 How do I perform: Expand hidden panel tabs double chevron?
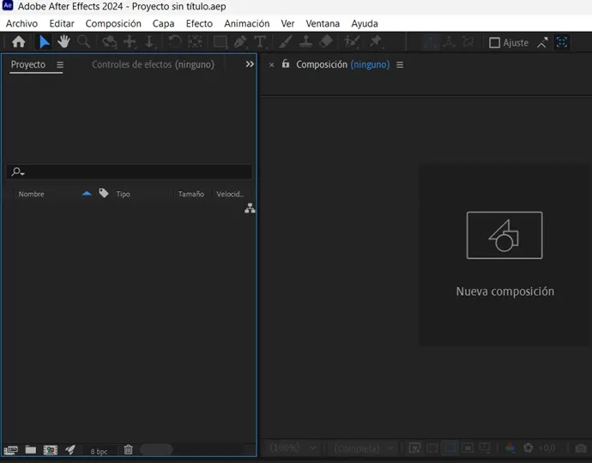(x=250, y=64)
